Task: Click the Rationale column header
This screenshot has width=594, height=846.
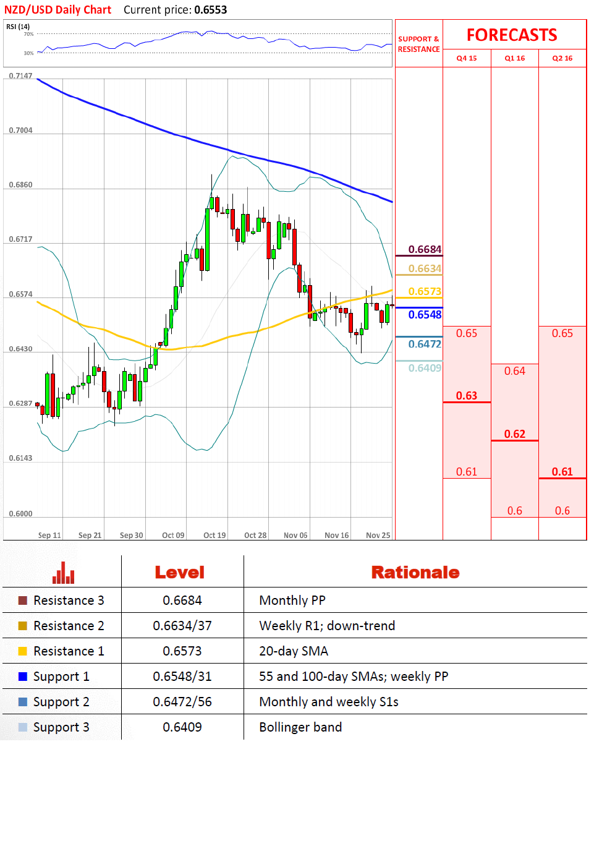Action: pyautogui.click(x=415, y=573)
